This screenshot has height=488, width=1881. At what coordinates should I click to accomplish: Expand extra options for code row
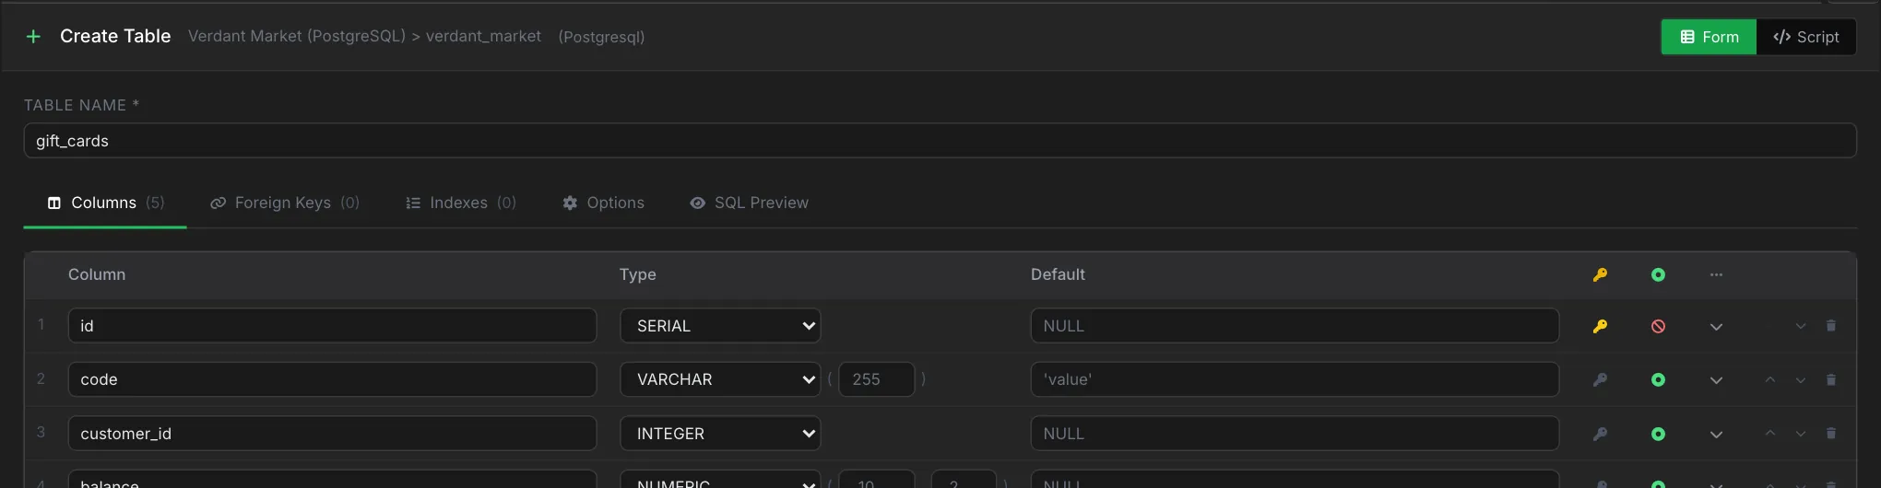(x=1716, y=380)
